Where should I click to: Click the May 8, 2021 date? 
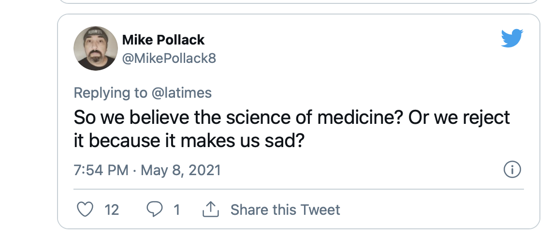click(180, 170)
